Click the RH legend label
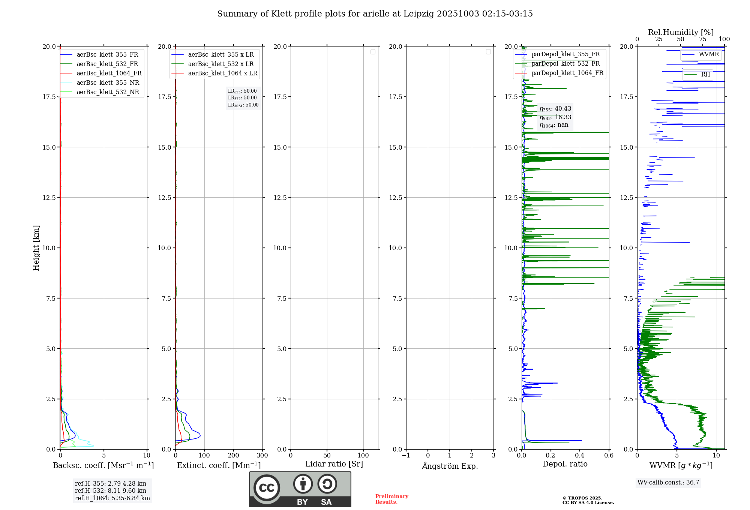Image resolution: width=750 pixels, height=510 pixels. click(705, 75)
